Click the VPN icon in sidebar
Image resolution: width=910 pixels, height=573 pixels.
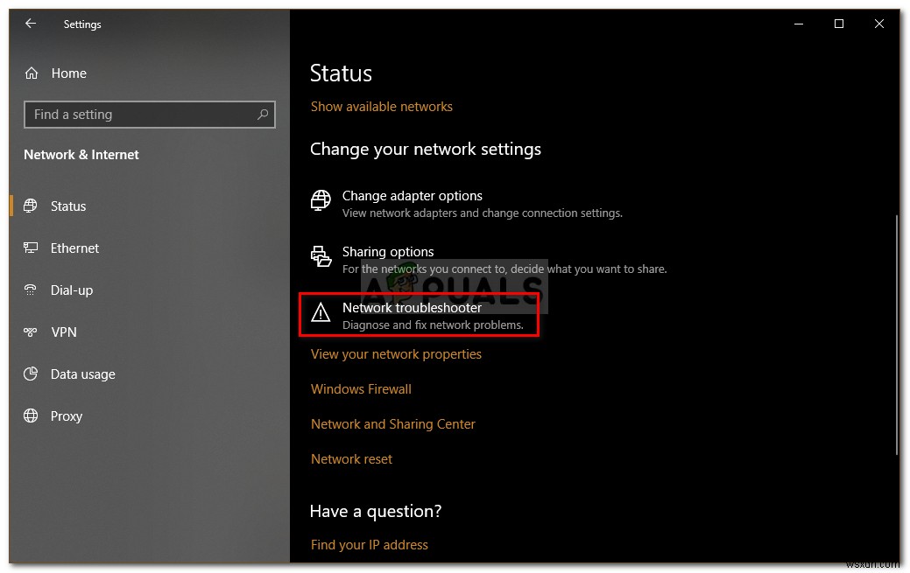pyautogui.click(x=32, y=332)
